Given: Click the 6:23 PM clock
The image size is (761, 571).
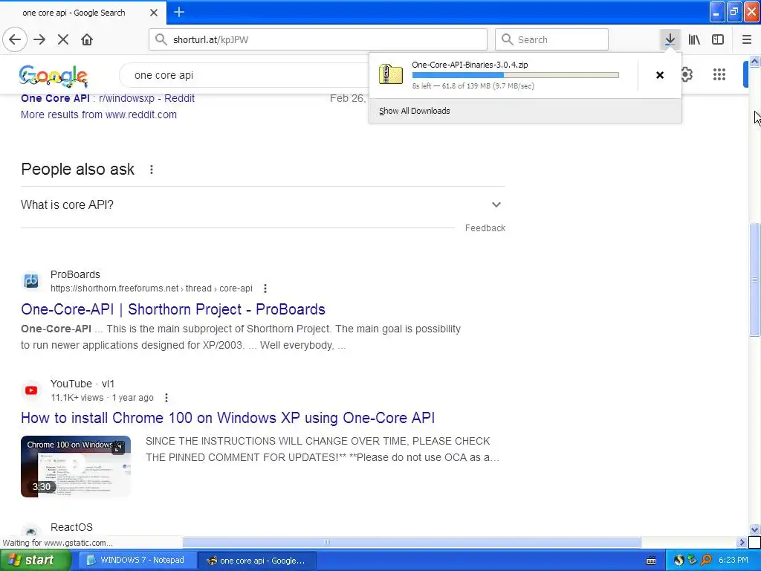Looking at the screenshot, I should (x=734, y=560).
